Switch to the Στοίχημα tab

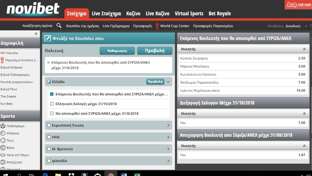click(x=77, y=13)
